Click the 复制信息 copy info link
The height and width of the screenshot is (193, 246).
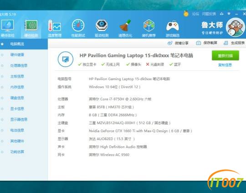(x=225, y=65)
